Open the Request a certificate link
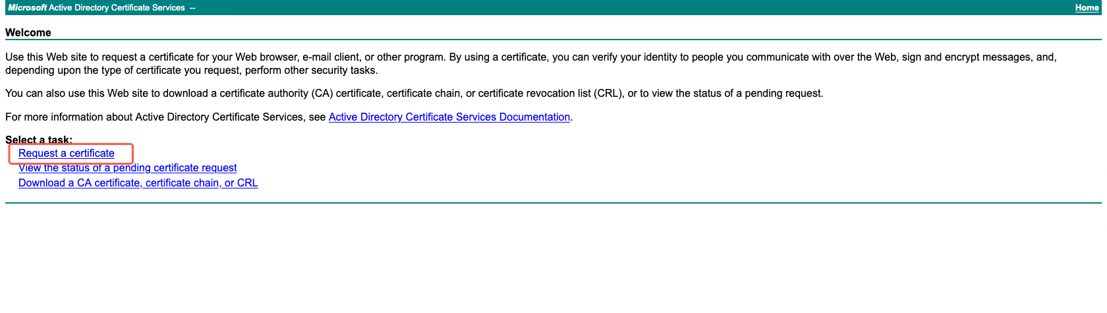The width and height of the screenshot is (1107, 313). pyautogui.click(x=67, y=154)
